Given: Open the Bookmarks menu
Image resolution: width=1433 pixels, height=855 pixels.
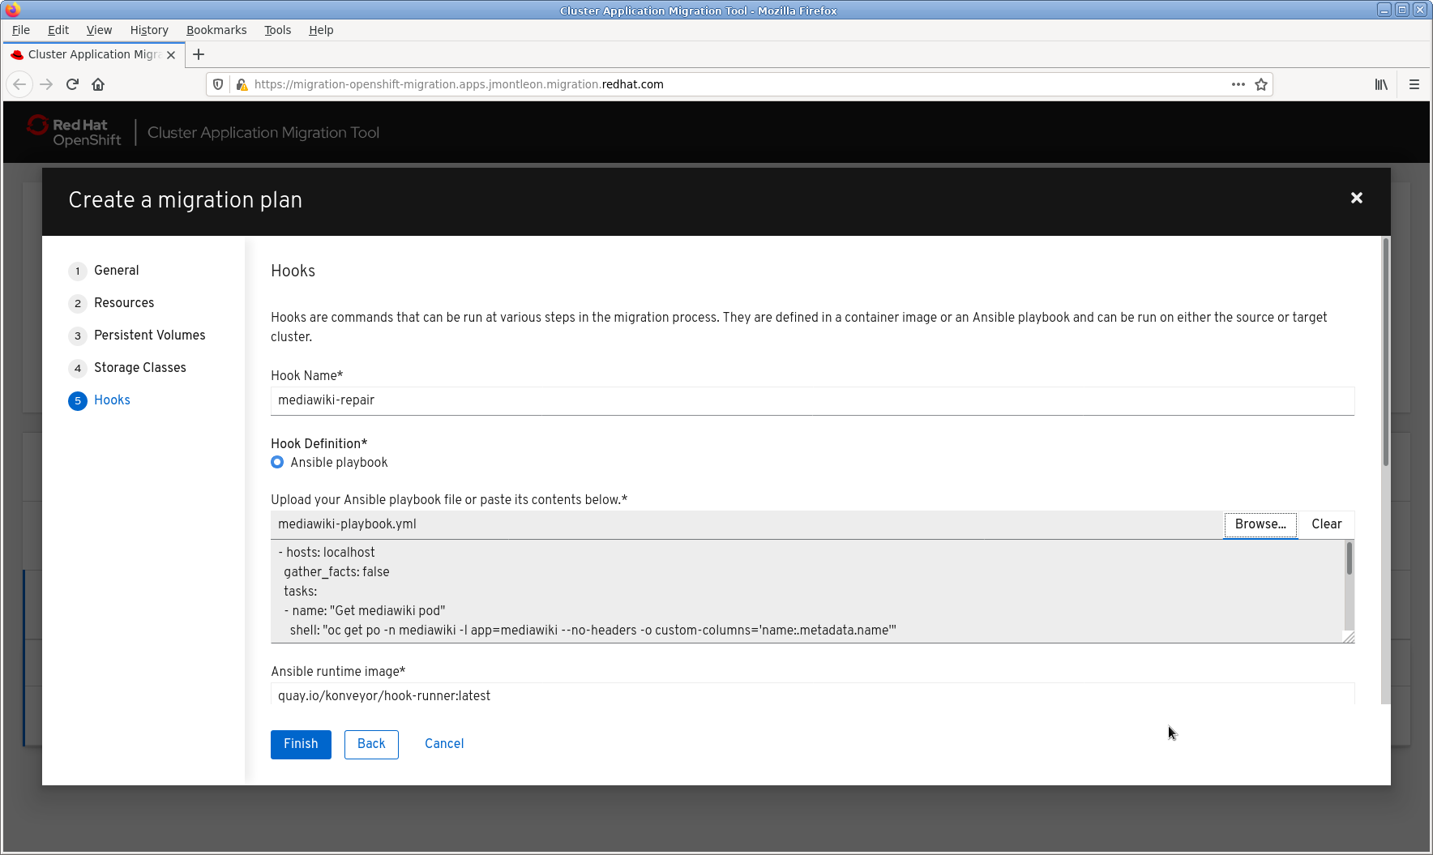Looking at the screenshot, I should coord(216,30).
